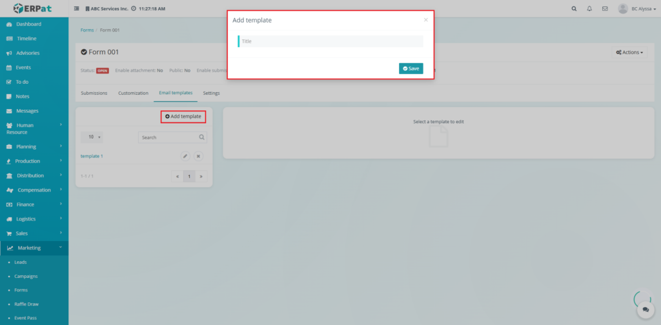The image size is (661, 325).
Task: Delete template 1 with X icon
Action: pyautogui.click(x=198, y=156)
